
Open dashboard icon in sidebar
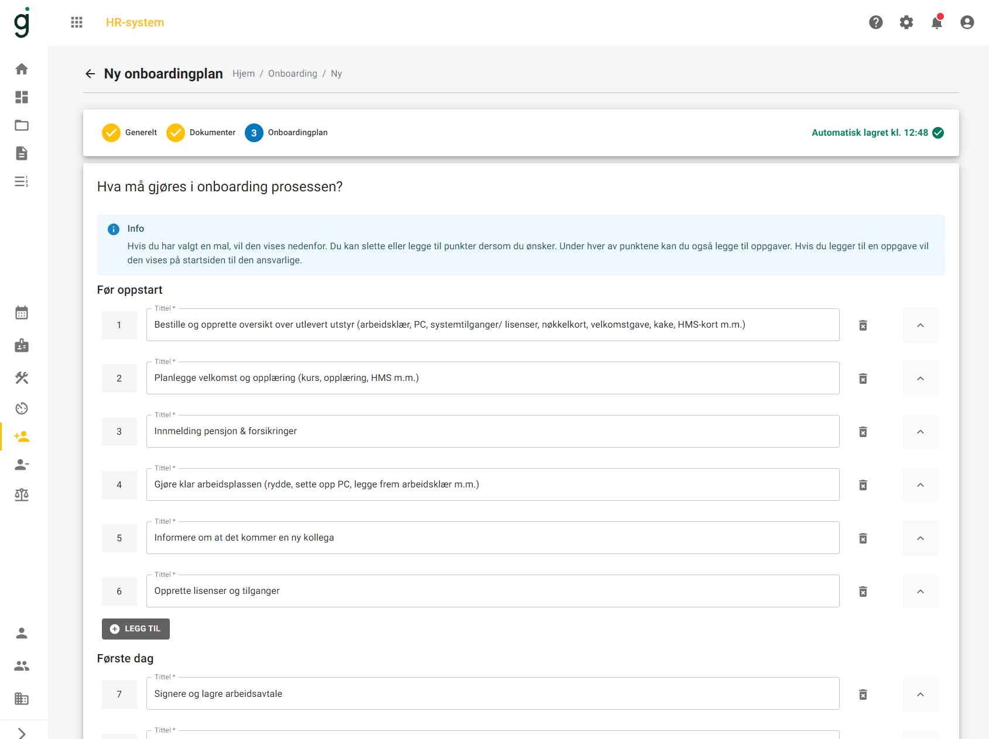(x=22, y=97)
